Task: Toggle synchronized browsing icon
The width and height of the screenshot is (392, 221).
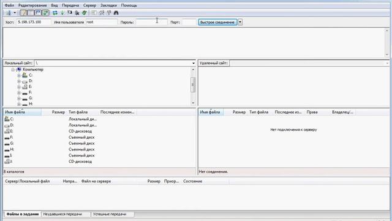Action: [109, 13]
